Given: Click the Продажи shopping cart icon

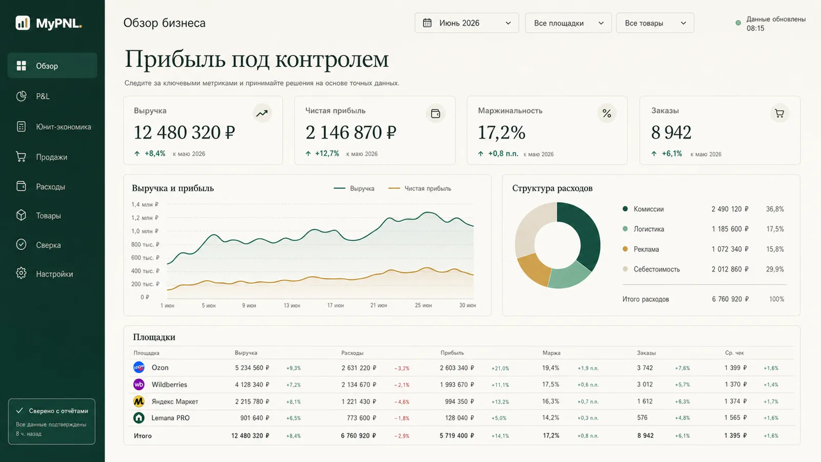Looking at the screenshot, I should pos(21,157).
